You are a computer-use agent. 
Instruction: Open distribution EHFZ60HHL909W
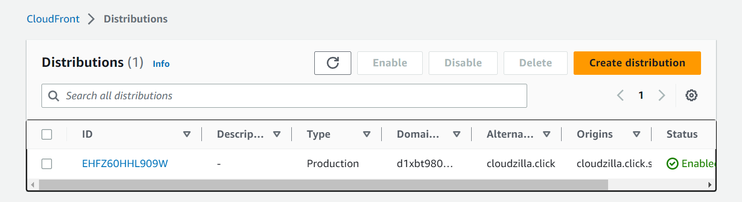pyautogui.click(x=125, y=164)
